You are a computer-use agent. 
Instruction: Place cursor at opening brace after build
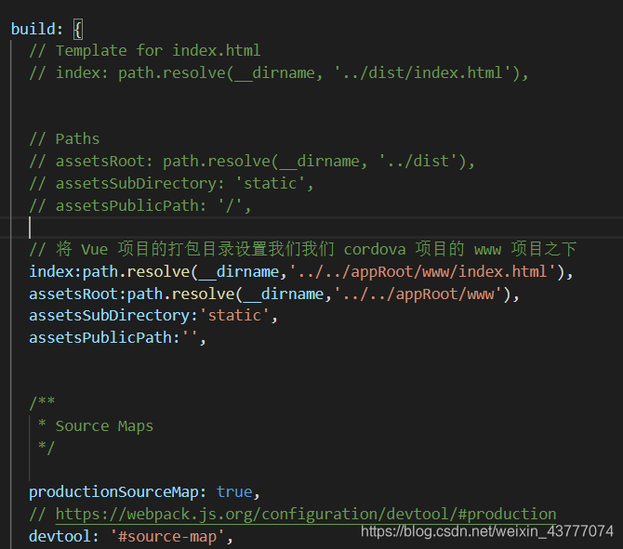click(78, 30)
